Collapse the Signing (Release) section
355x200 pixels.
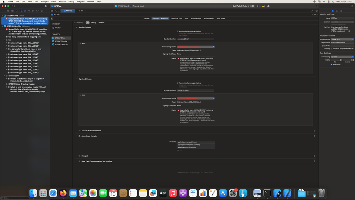[x=77, y=79]
